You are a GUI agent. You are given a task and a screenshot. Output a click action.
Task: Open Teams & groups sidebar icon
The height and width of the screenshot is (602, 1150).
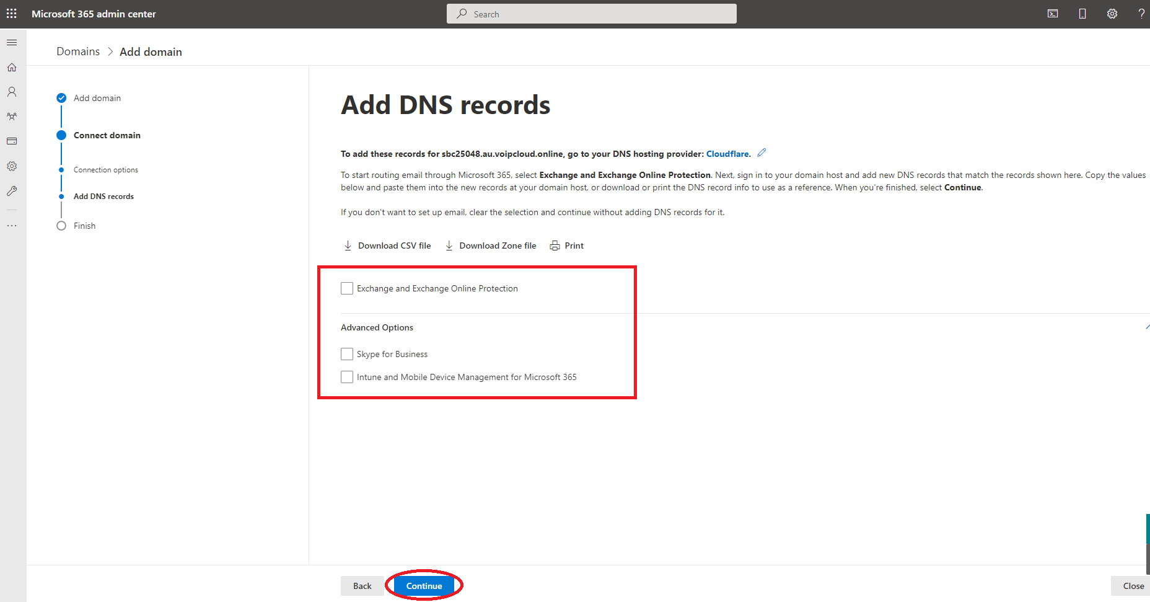pyautogui.click(x=12, y=117)
